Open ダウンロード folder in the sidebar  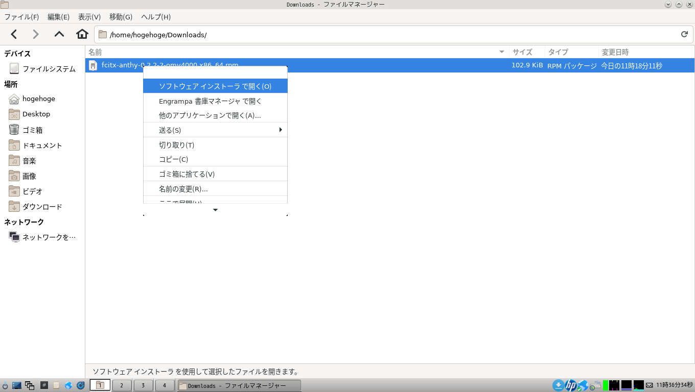click(35, 207)
